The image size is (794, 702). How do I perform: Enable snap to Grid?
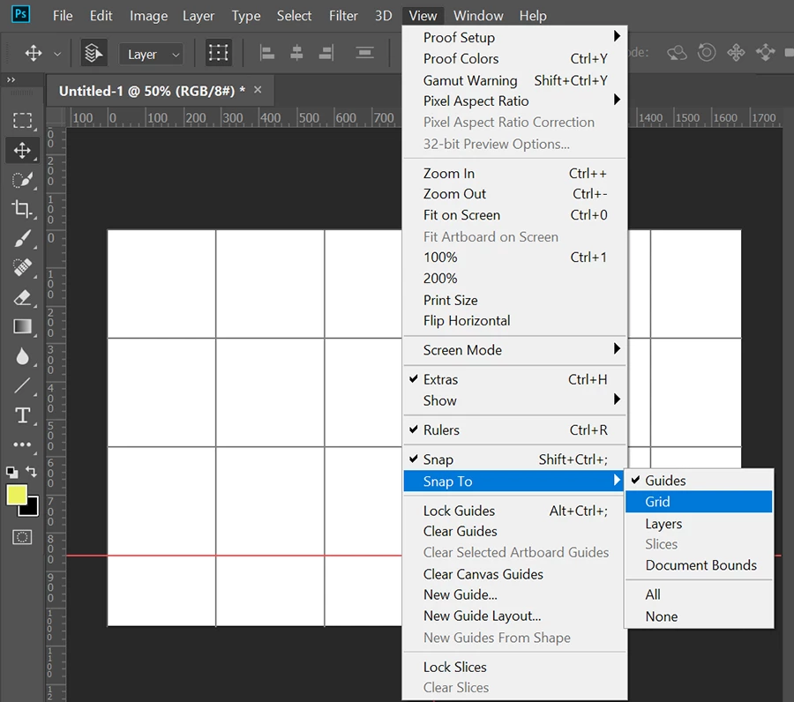click(699, 502)
